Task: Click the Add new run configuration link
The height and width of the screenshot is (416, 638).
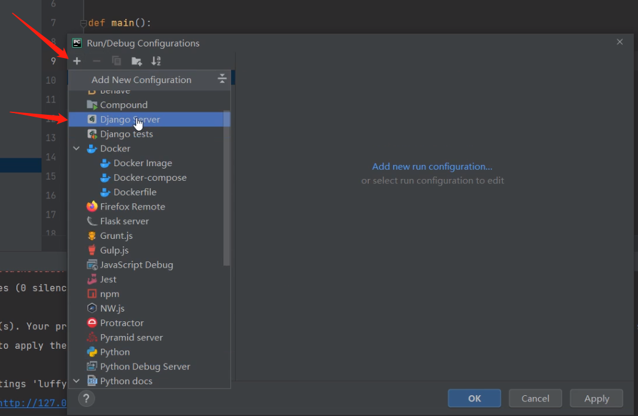Action: (432, 167)
